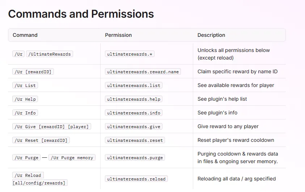Image resolution: width=305 pixels, height=192 pixels.
Task: Click the Description column header
Action: (211, 35)
